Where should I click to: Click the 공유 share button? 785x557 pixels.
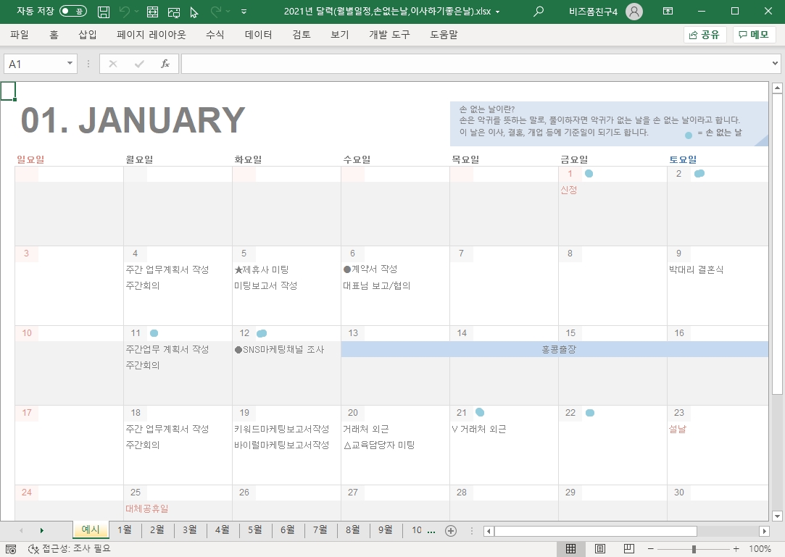tap(705, 35)
